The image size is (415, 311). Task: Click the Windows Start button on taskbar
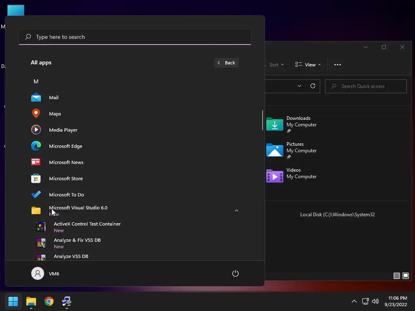[13, 301]
